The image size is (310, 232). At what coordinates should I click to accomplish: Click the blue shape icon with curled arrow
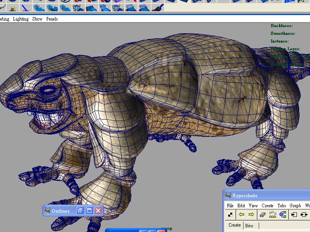point(52,8)
